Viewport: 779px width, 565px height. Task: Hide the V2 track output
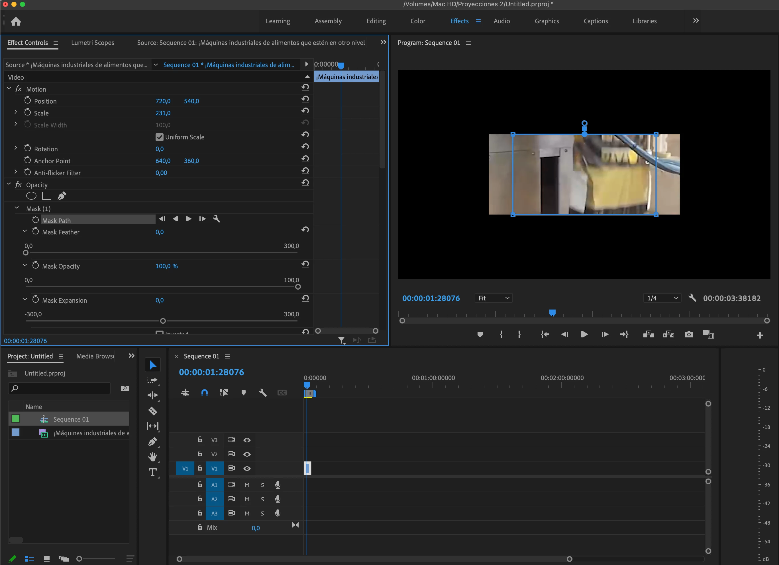point(247,454)
